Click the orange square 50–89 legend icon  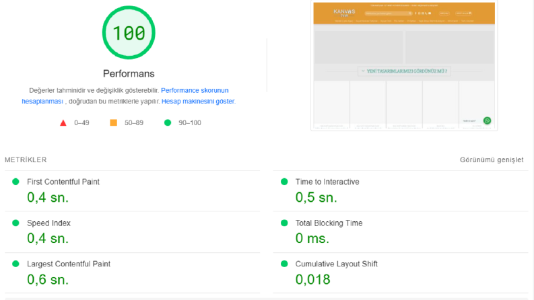113,122
